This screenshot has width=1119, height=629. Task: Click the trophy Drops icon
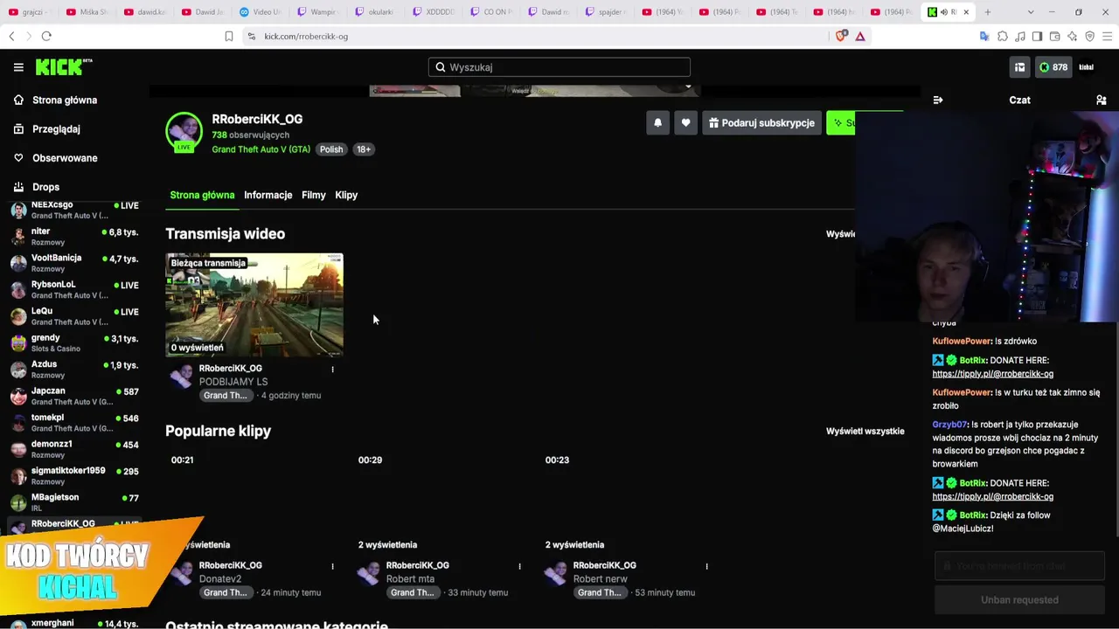18,187
